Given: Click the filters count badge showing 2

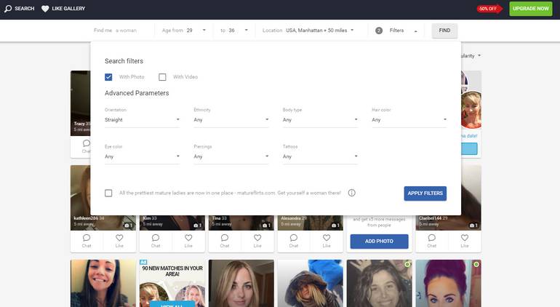Looking at the screenshot, I should pos(379,31).
